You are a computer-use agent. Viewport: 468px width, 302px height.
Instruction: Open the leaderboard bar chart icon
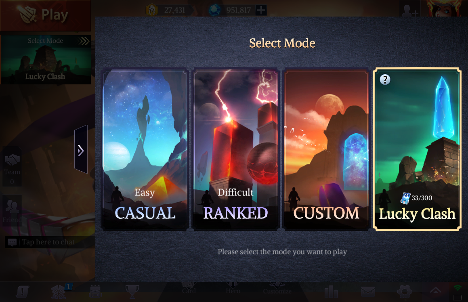point(331,292)
